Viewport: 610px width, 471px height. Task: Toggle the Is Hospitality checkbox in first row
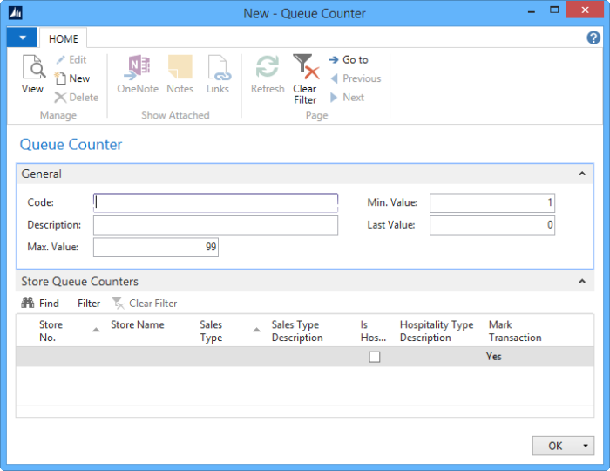(x=375, y=357)
